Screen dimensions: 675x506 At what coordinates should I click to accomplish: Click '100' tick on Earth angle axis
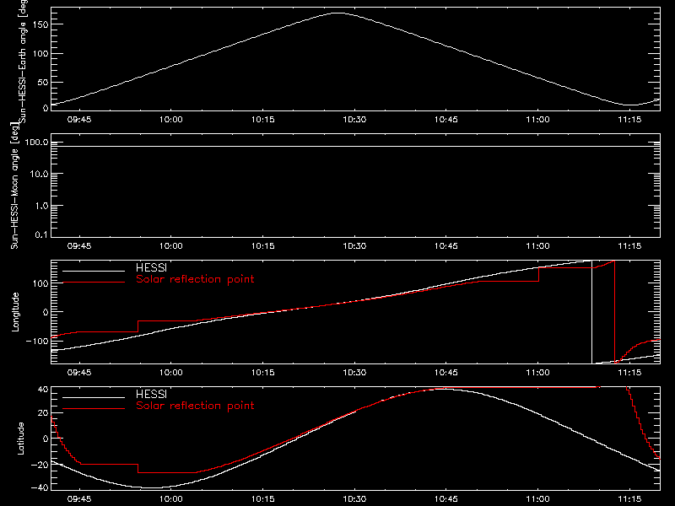point(40,53)
